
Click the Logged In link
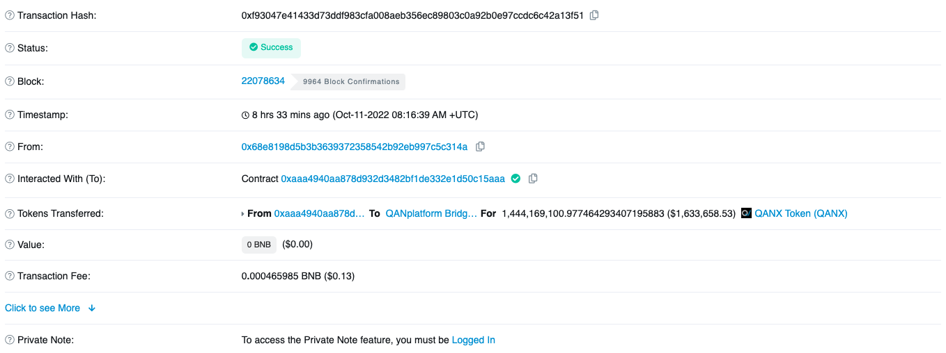point(474,340)
